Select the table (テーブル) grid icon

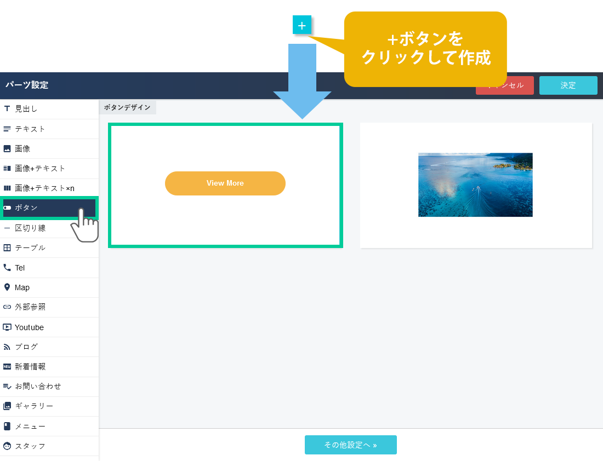[7, 247]
